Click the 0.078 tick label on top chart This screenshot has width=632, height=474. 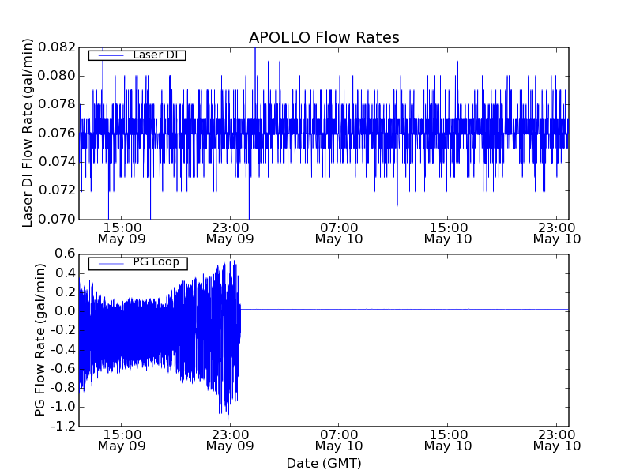point(57,104)
